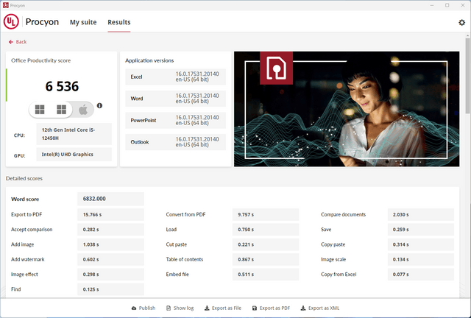Click the Word score label
The width and height of the screenshot is (471, 318).
click(25, 199)
